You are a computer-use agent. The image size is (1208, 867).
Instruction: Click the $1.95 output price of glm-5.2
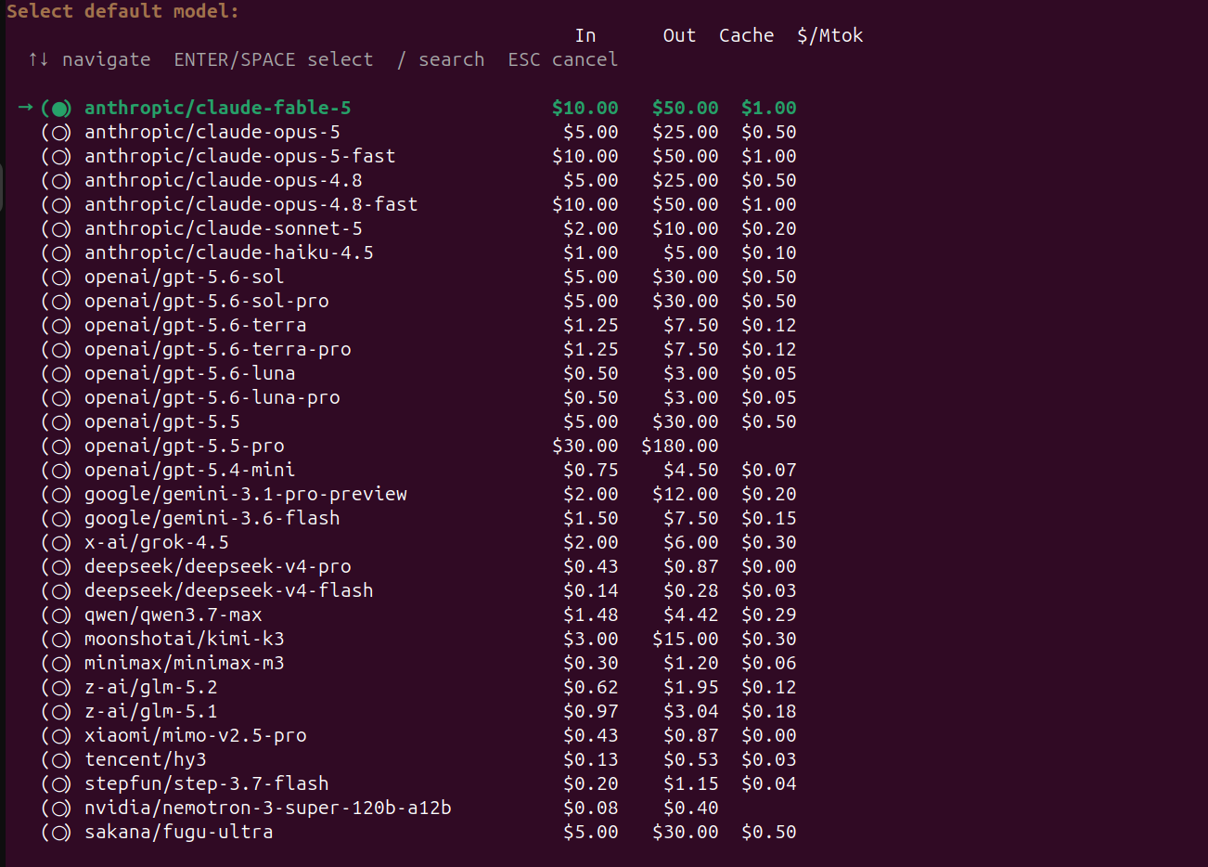click(690, 687)
